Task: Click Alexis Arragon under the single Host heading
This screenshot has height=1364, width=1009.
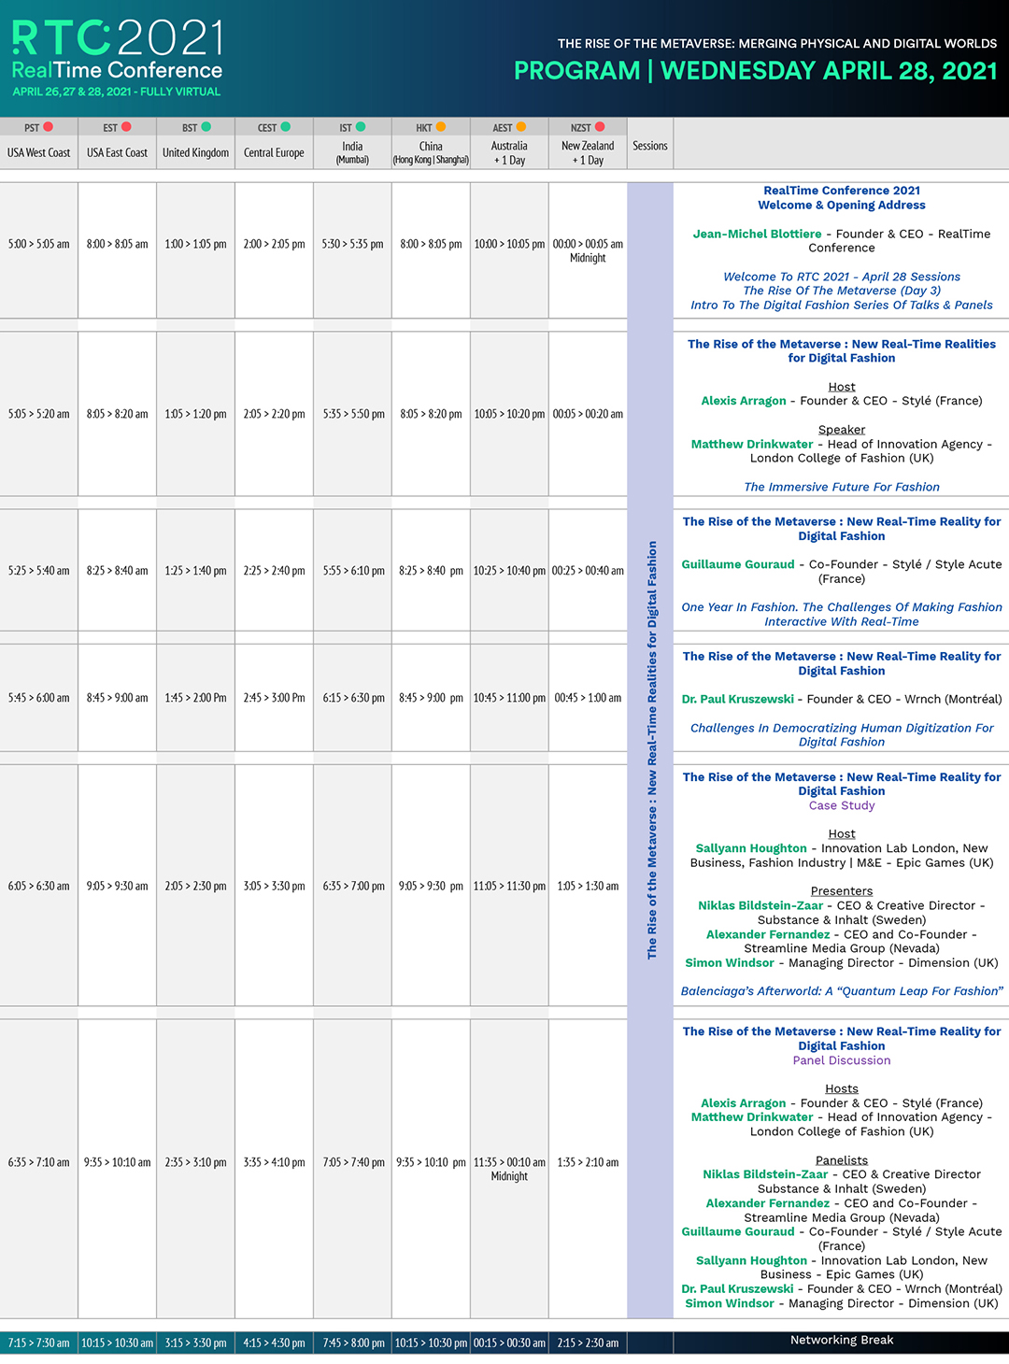Action: (x=744, y=401)
